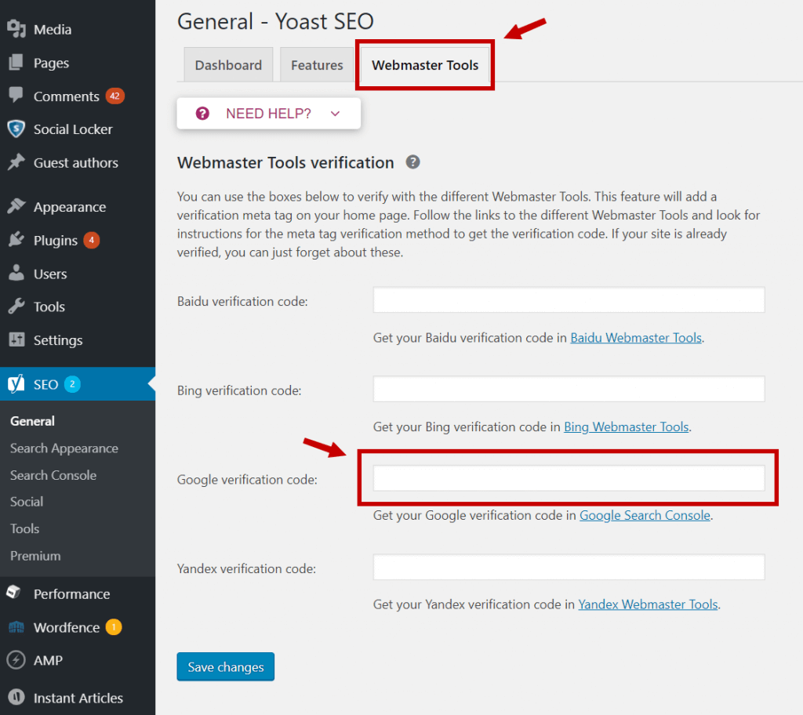Screen dimensions: 803x715
Task: Select the Webmaster Tools tab
Action: [425, 65]
